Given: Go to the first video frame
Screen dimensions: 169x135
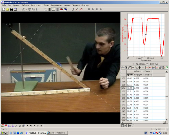Looking at the screenshot, I should (x=28, y=126).
